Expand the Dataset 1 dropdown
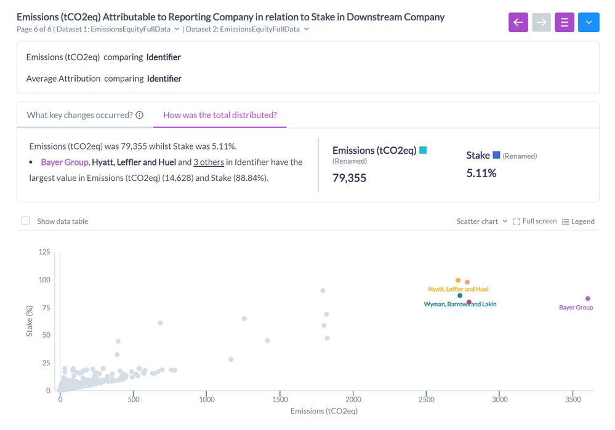 177,29
